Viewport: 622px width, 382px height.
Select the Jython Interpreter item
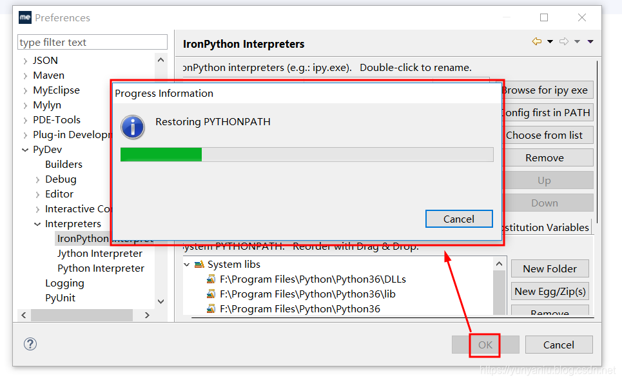99,254
